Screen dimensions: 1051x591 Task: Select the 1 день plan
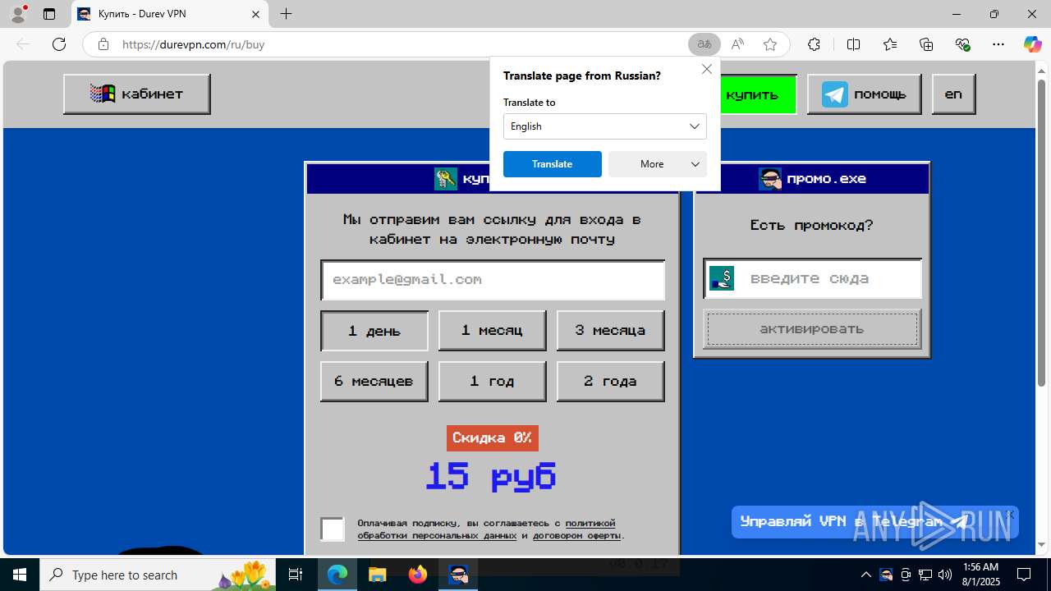click(x=374, y=331)
